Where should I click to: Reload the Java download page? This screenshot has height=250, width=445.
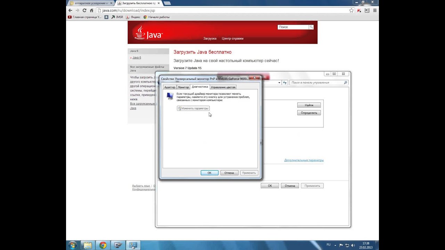coord(84,10)
